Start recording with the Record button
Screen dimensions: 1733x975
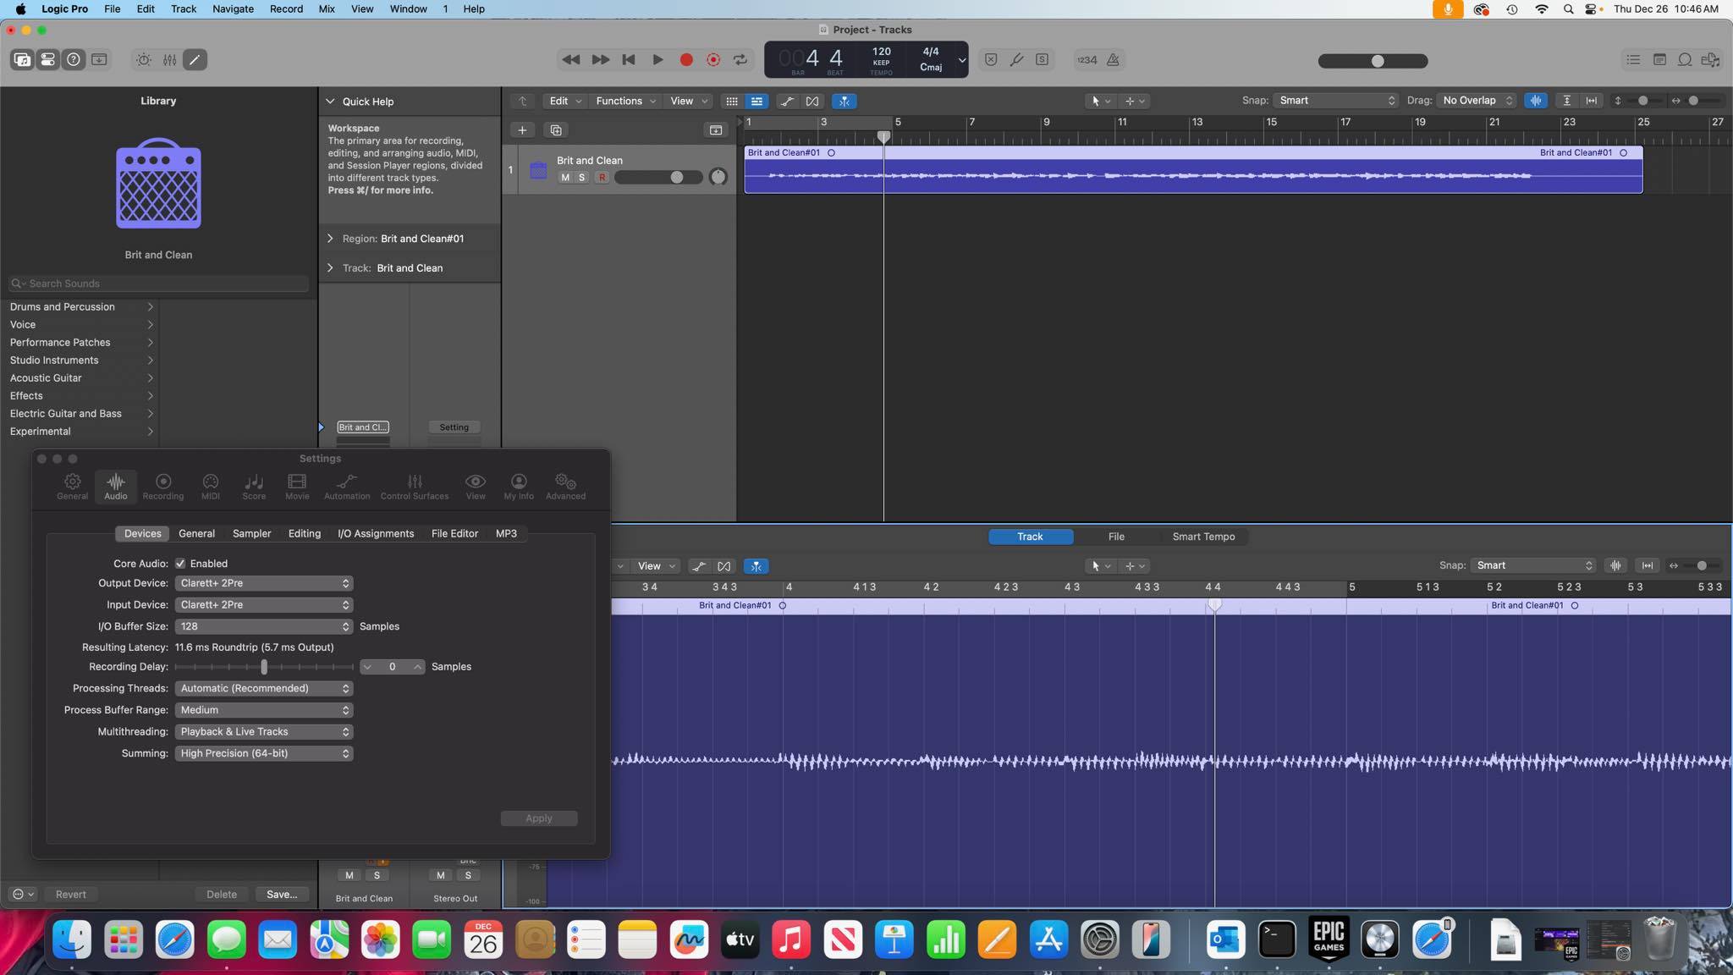[x=686, y=60]
